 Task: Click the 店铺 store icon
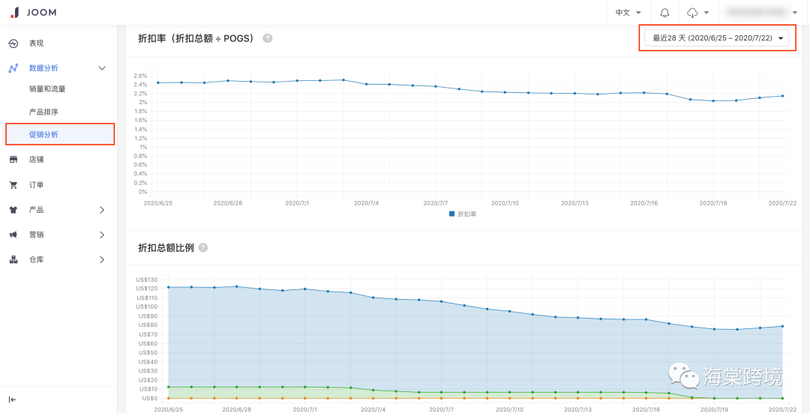(x=14, y=160)
